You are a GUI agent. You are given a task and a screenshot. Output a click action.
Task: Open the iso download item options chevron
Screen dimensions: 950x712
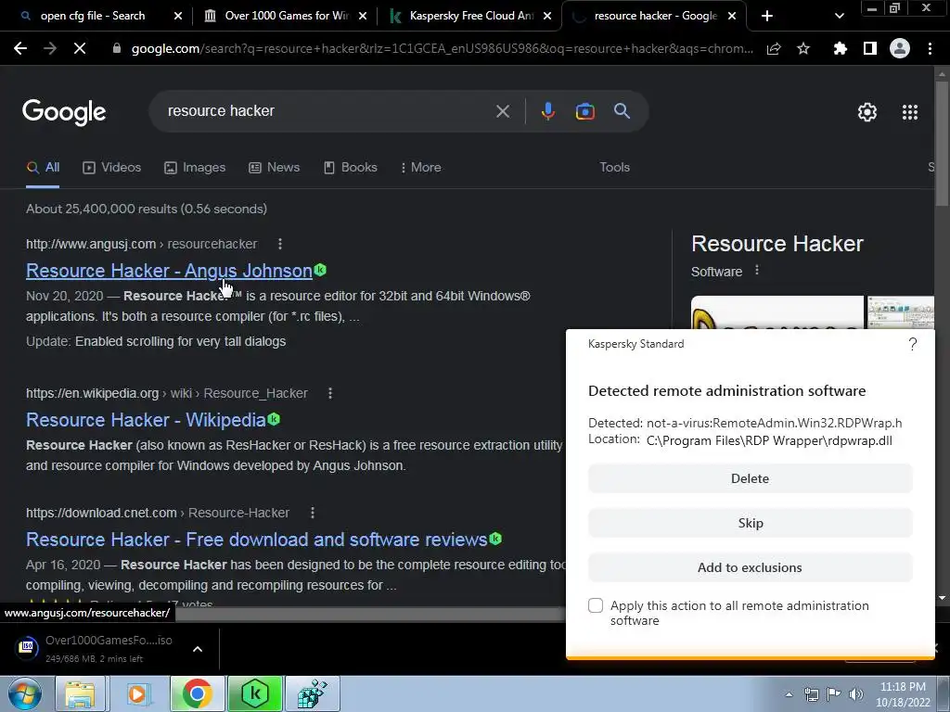point(198,649)
